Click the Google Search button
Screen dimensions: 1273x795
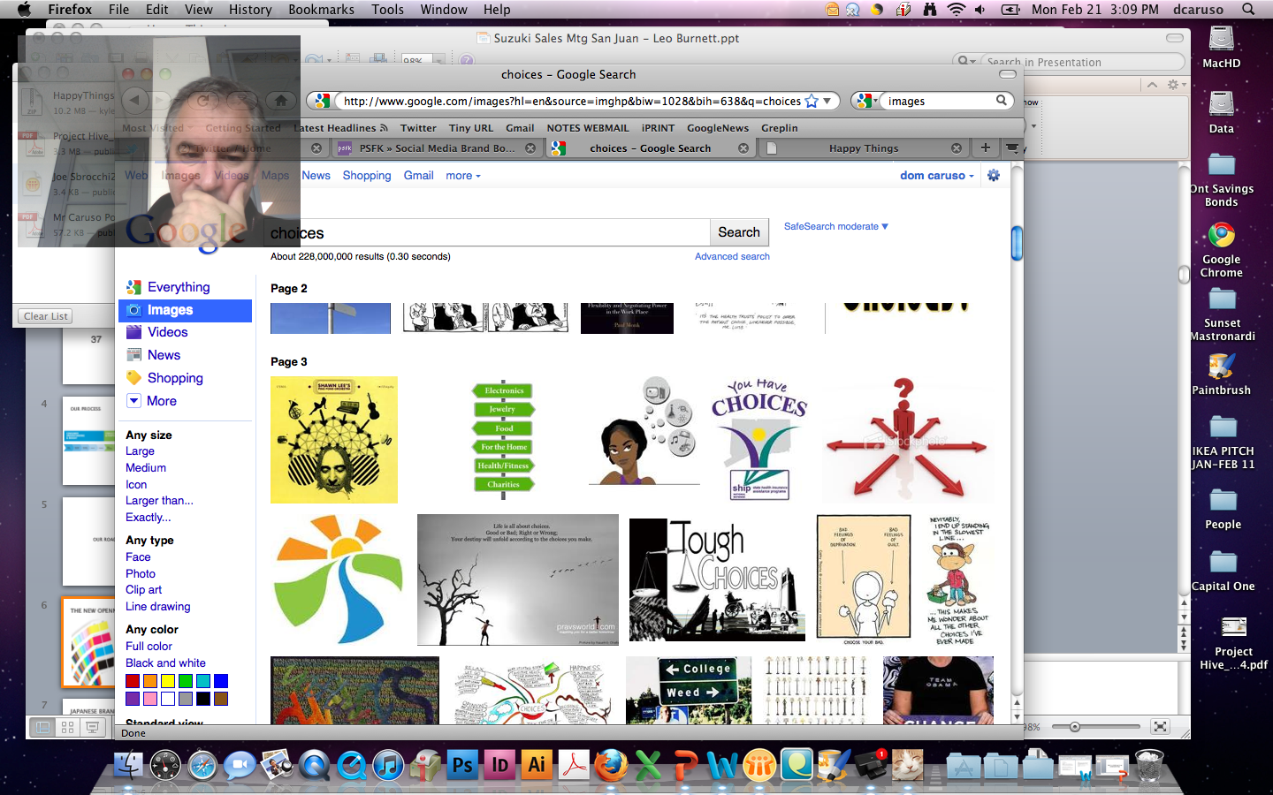(x=738, y=232)
